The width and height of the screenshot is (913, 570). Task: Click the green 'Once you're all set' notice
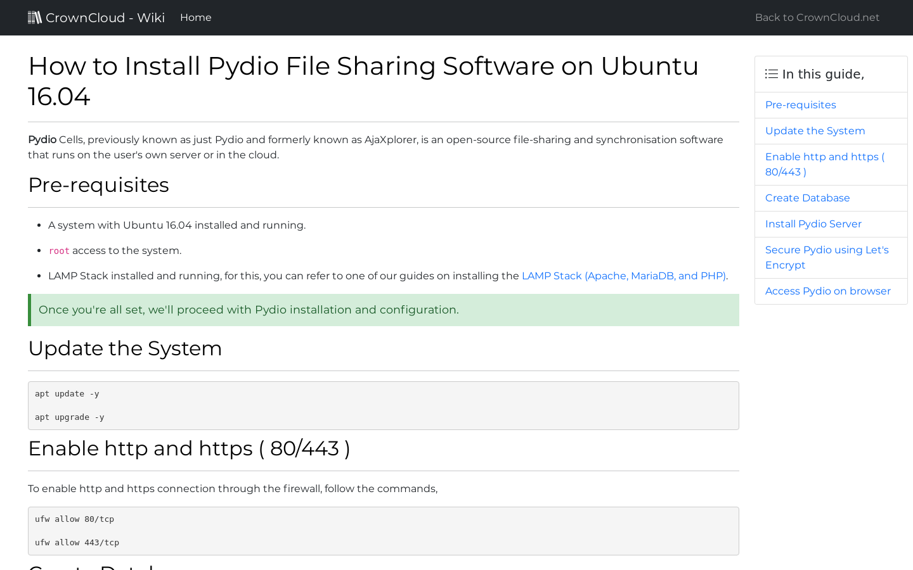point(384,310)
